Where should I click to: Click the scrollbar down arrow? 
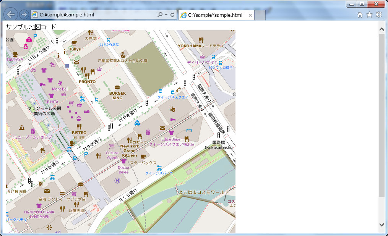coord(382,225)
